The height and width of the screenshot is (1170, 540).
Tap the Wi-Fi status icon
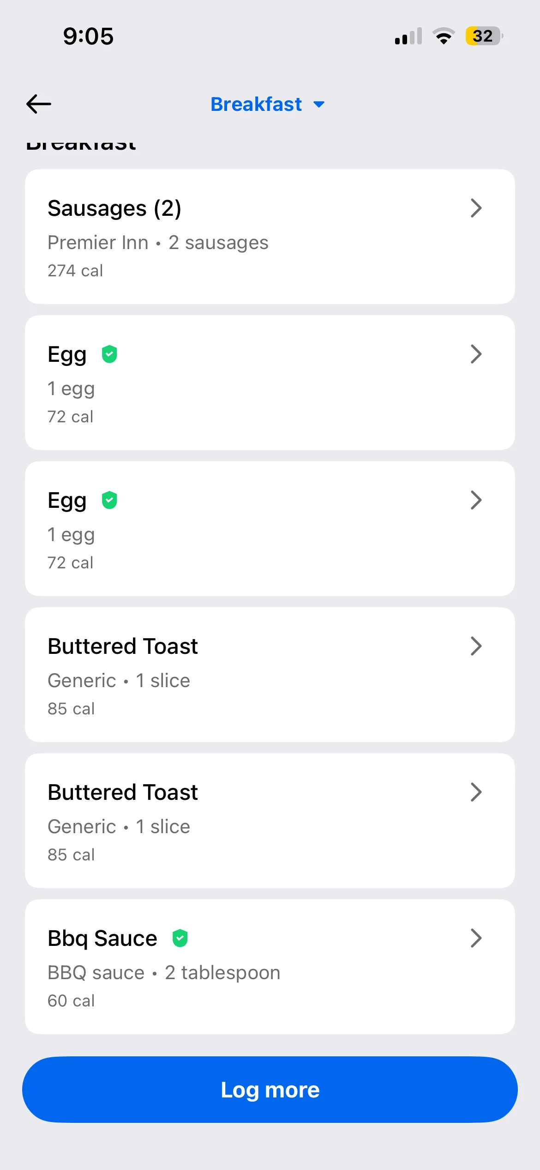click(444, 36)
